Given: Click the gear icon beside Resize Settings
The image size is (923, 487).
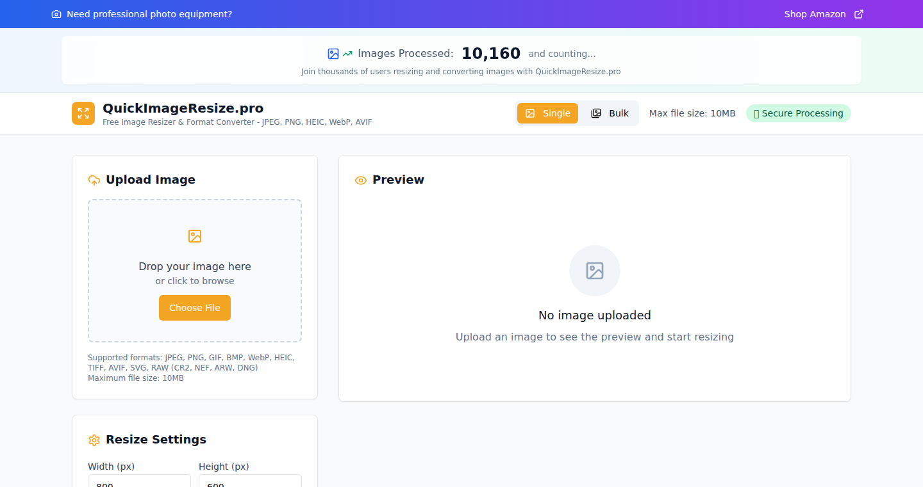Looking at the screenshot, I should [x=94, y=440].
